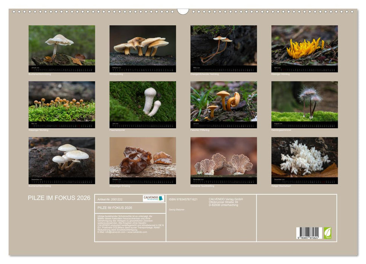Click the Artikel-Nr. 2001222 label
The image size is (366, 264).
point(110,199)
